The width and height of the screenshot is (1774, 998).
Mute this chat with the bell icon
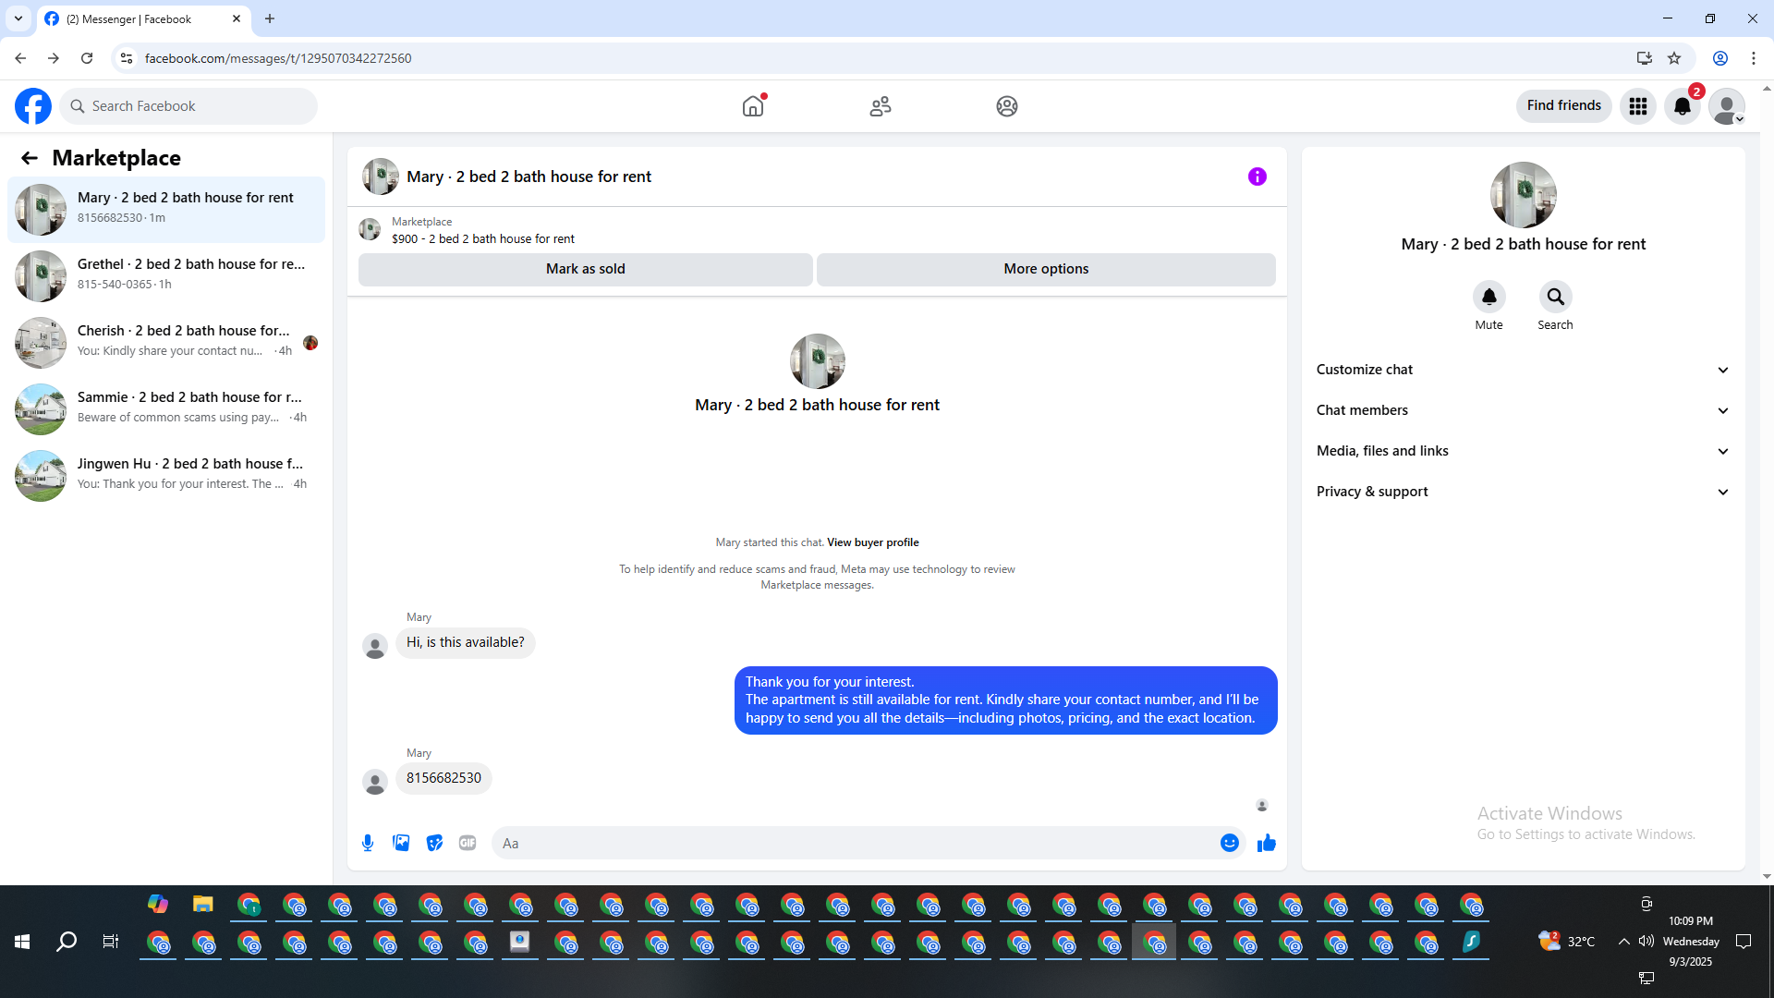point(1489,297)
